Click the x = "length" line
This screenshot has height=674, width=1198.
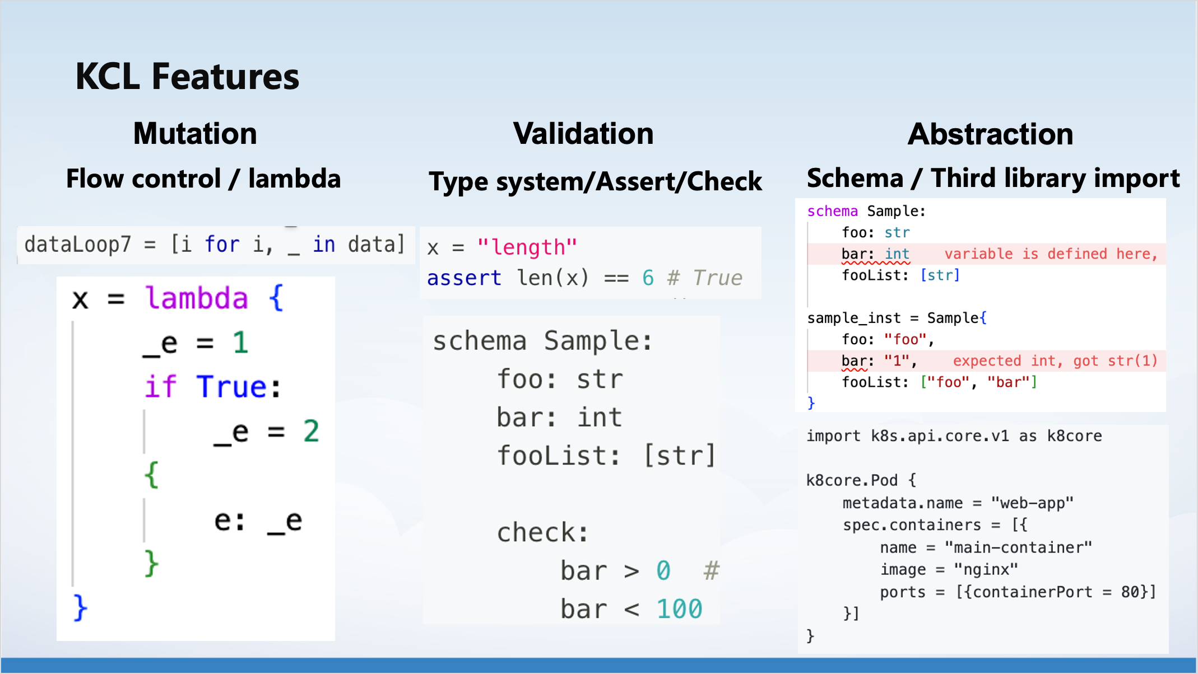coord(502,247)
